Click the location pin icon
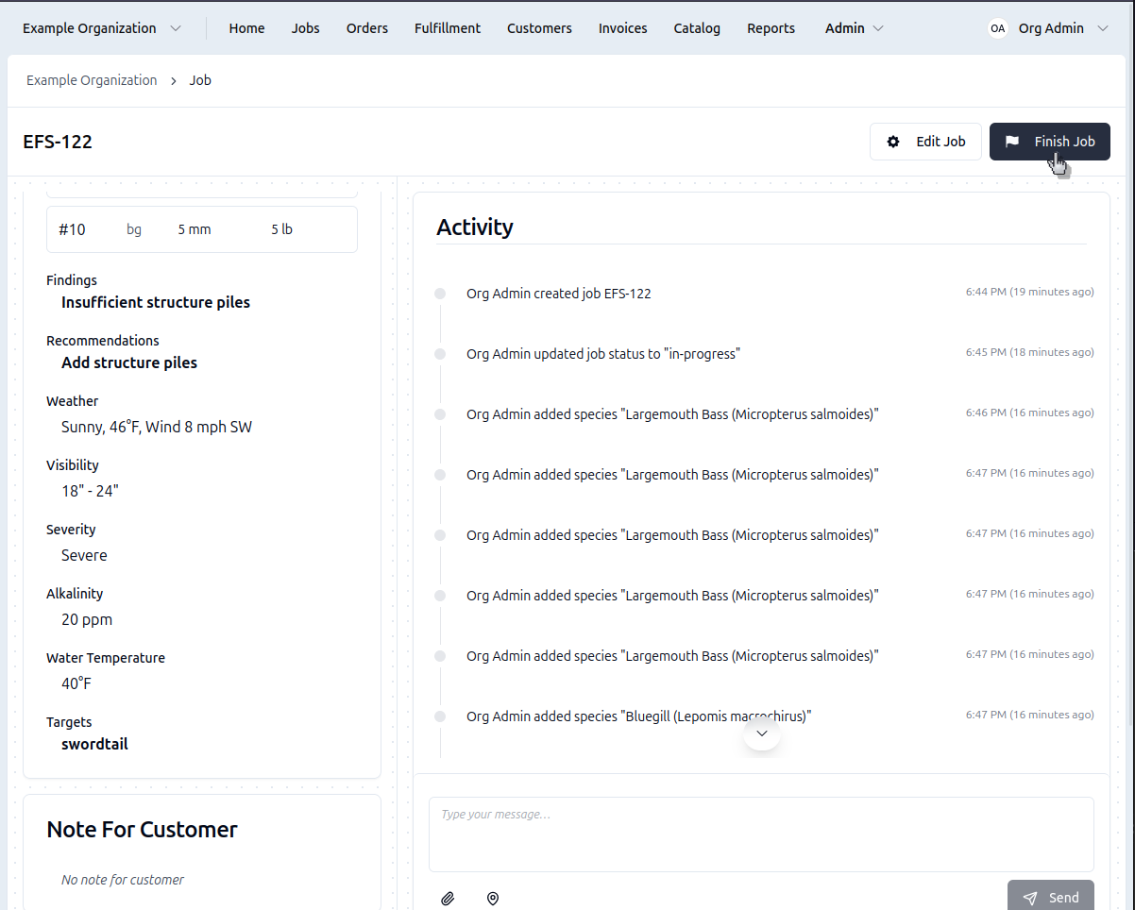Viewport: 1135px width, 910px height. 493,899
